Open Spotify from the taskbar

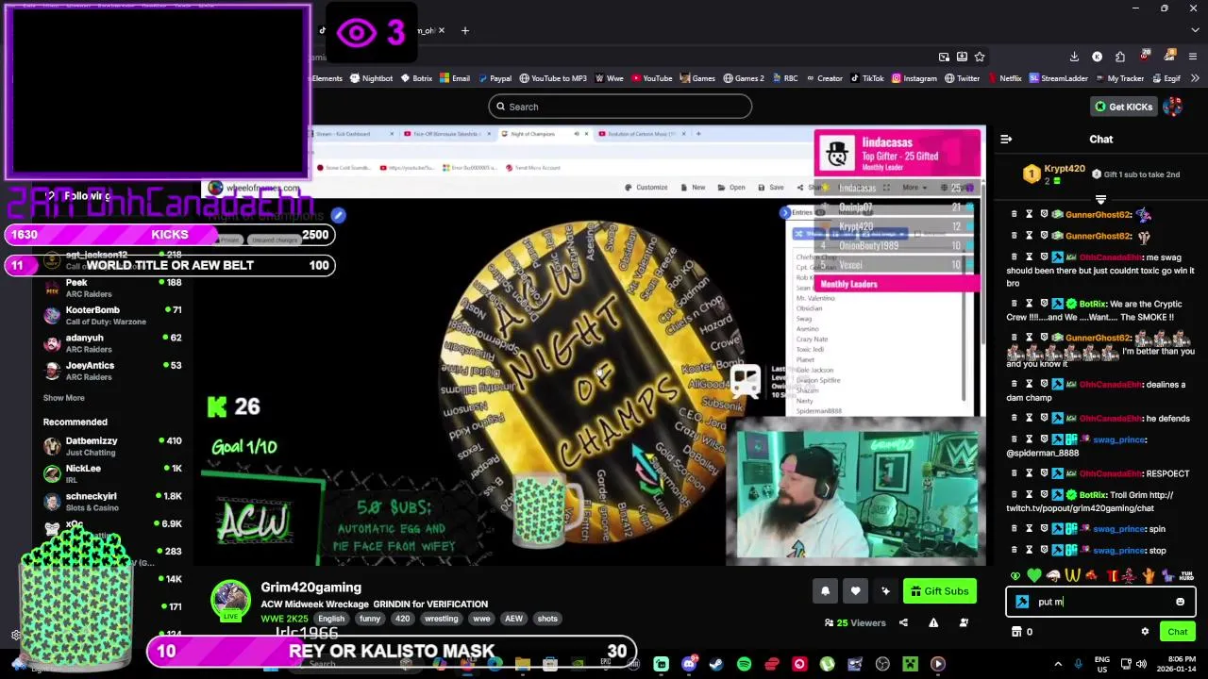click(744, 664)
